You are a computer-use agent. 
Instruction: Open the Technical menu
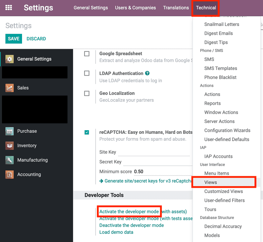[x=206, y=8]
